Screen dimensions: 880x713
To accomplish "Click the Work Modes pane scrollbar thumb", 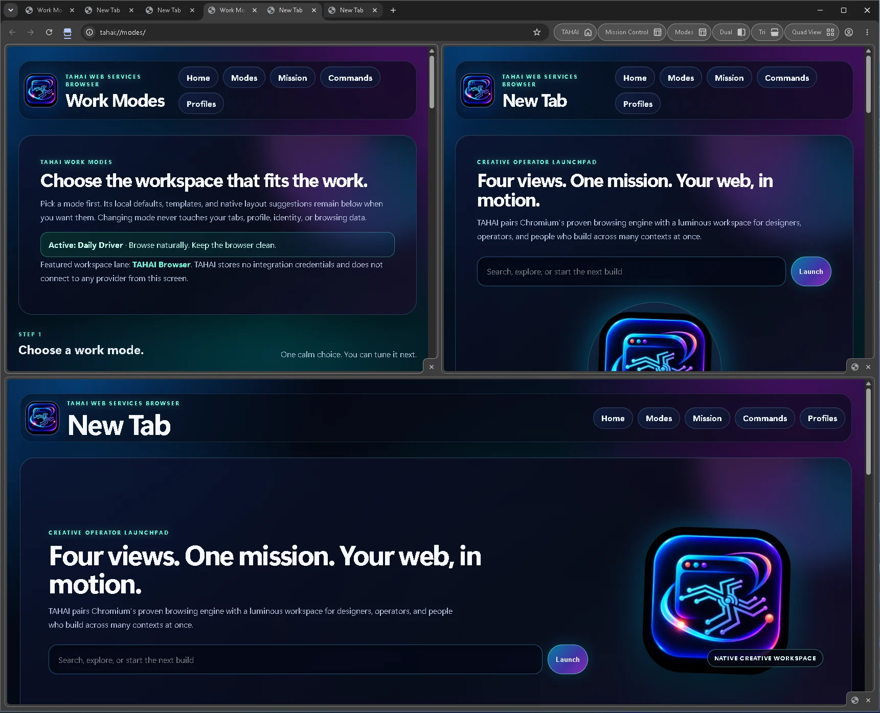I will click(x=432, y=82).
